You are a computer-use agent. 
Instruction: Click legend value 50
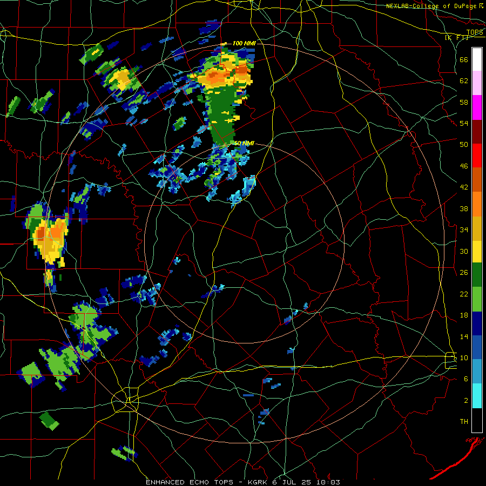click(x=464, y=145)
